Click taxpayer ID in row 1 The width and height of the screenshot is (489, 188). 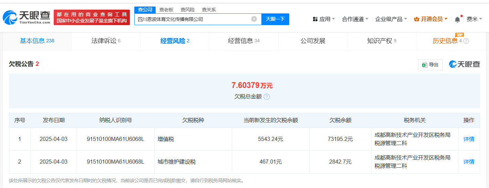point(115,139)
